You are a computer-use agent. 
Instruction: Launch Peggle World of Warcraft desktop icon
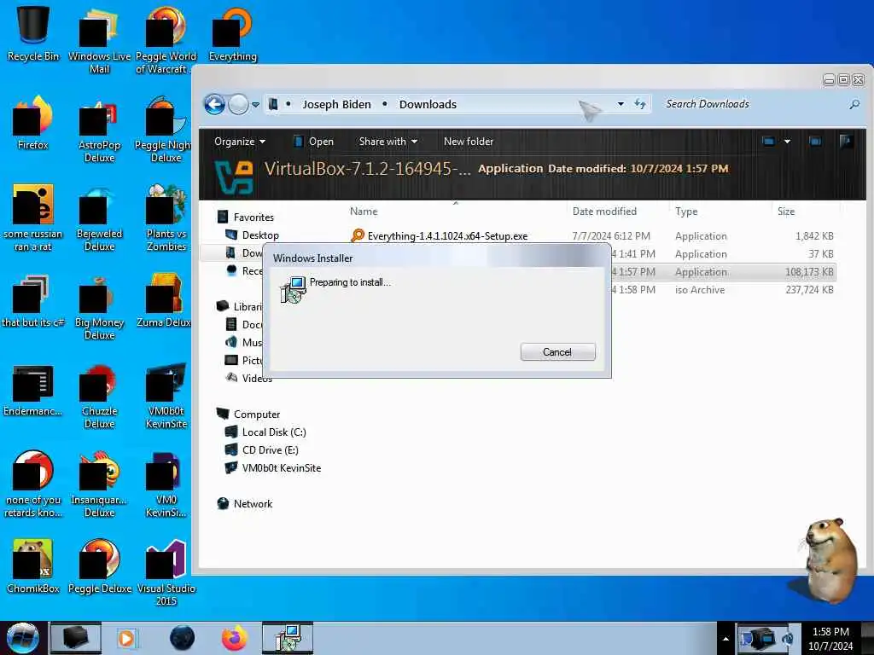[x=166, y=39]
